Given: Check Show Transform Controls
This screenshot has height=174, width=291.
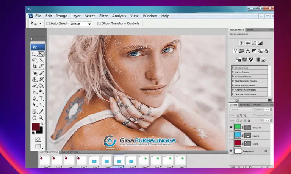Looking at the screenshot, I should click(x=99, y=23).
